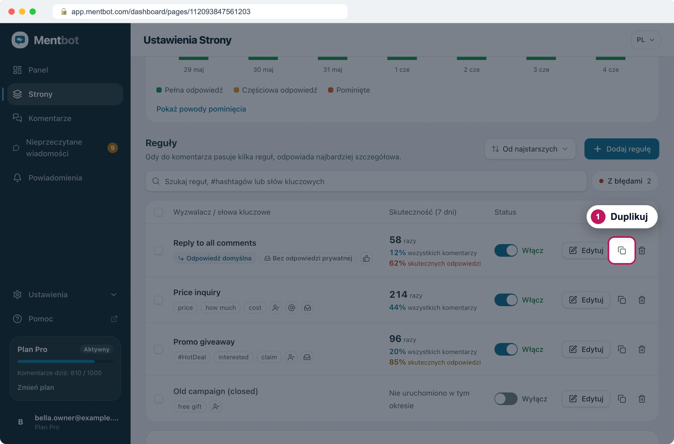Open the PL language selector

646,40
